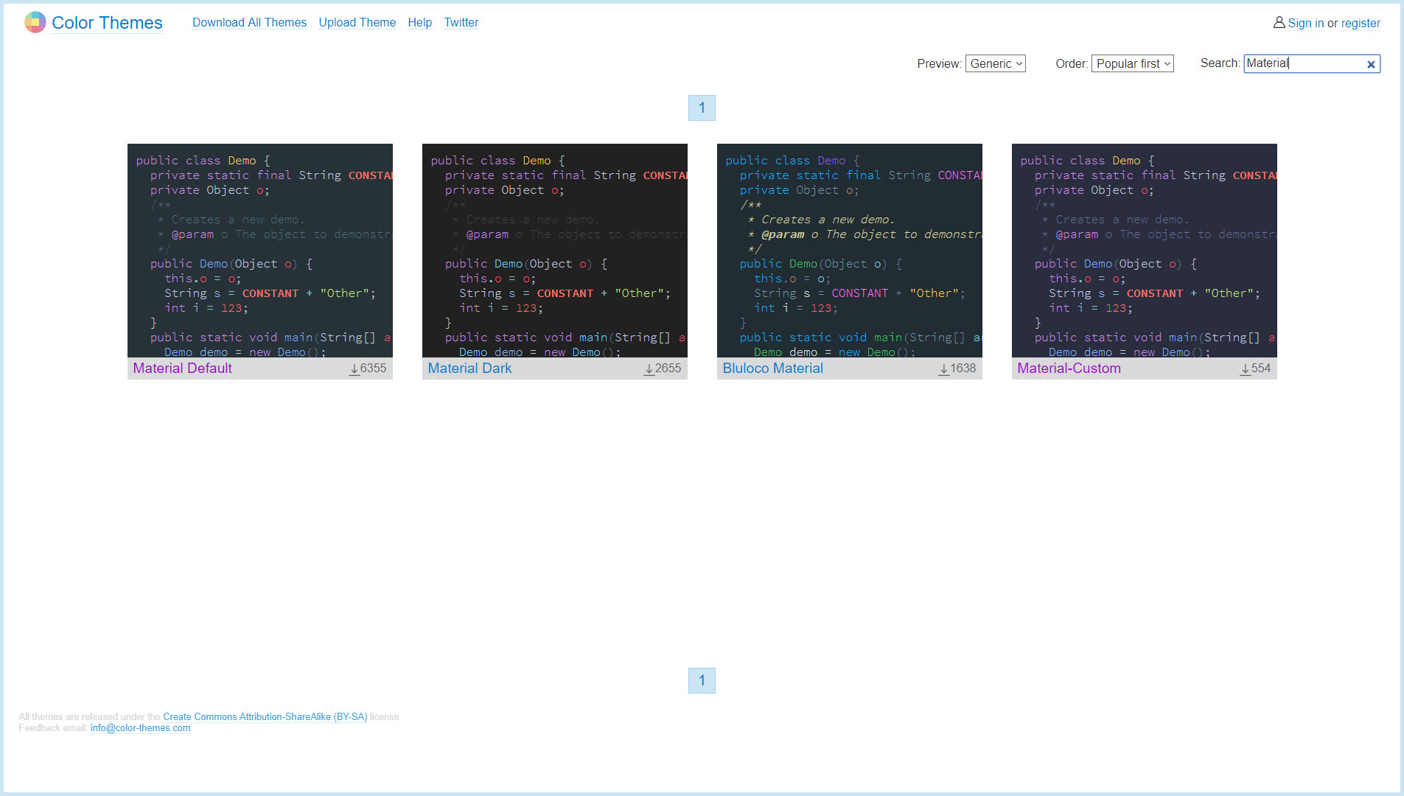
Task: Click the 6355 download count
Action: pyautogui.click(x=373, y=368)
